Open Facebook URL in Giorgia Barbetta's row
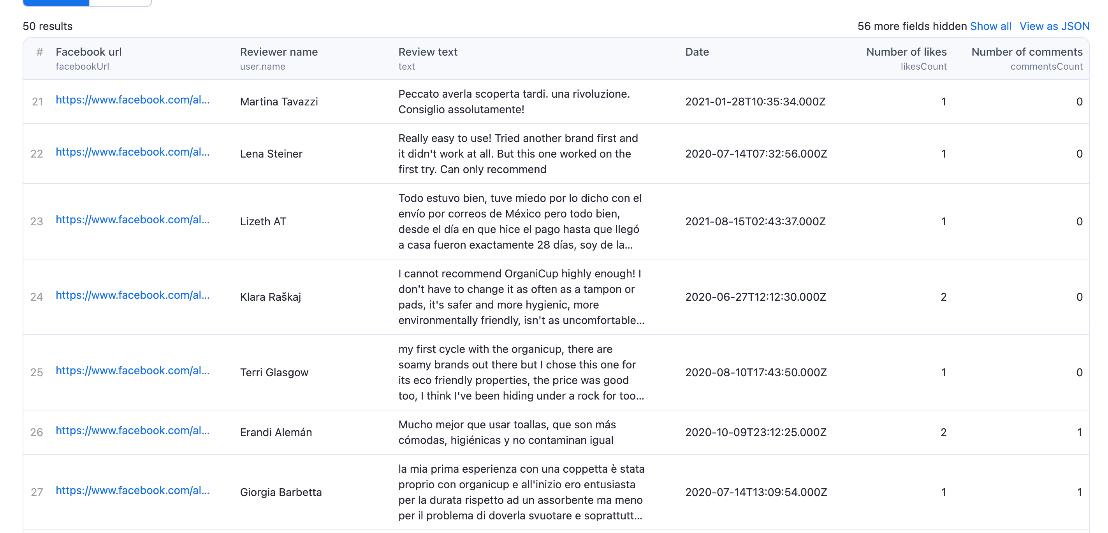The width and height of the screenshot is (1108, 533). point(132,491)
